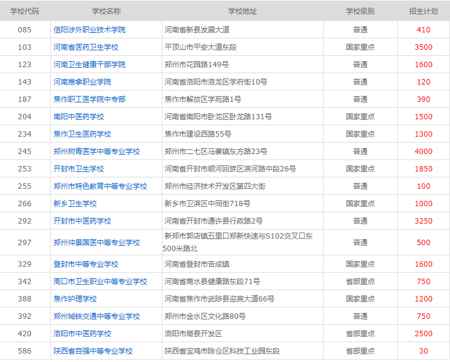Open 信阳涉外职业技术学院 school link

pyautogui.click(x=89, y=29)
